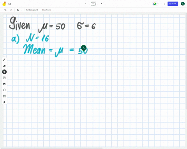The height and width of the screenshot is (149, 187).
Task: Go to the next frame arrow
Action: tap(101, 4)
